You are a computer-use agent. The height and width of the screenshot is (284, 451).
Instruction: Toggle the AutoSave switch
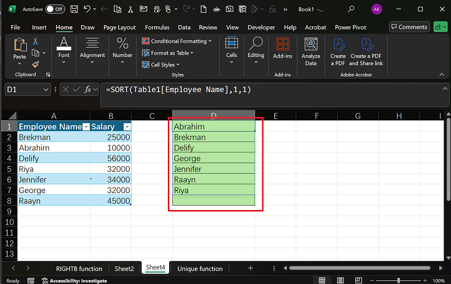[x=54, y=9]
